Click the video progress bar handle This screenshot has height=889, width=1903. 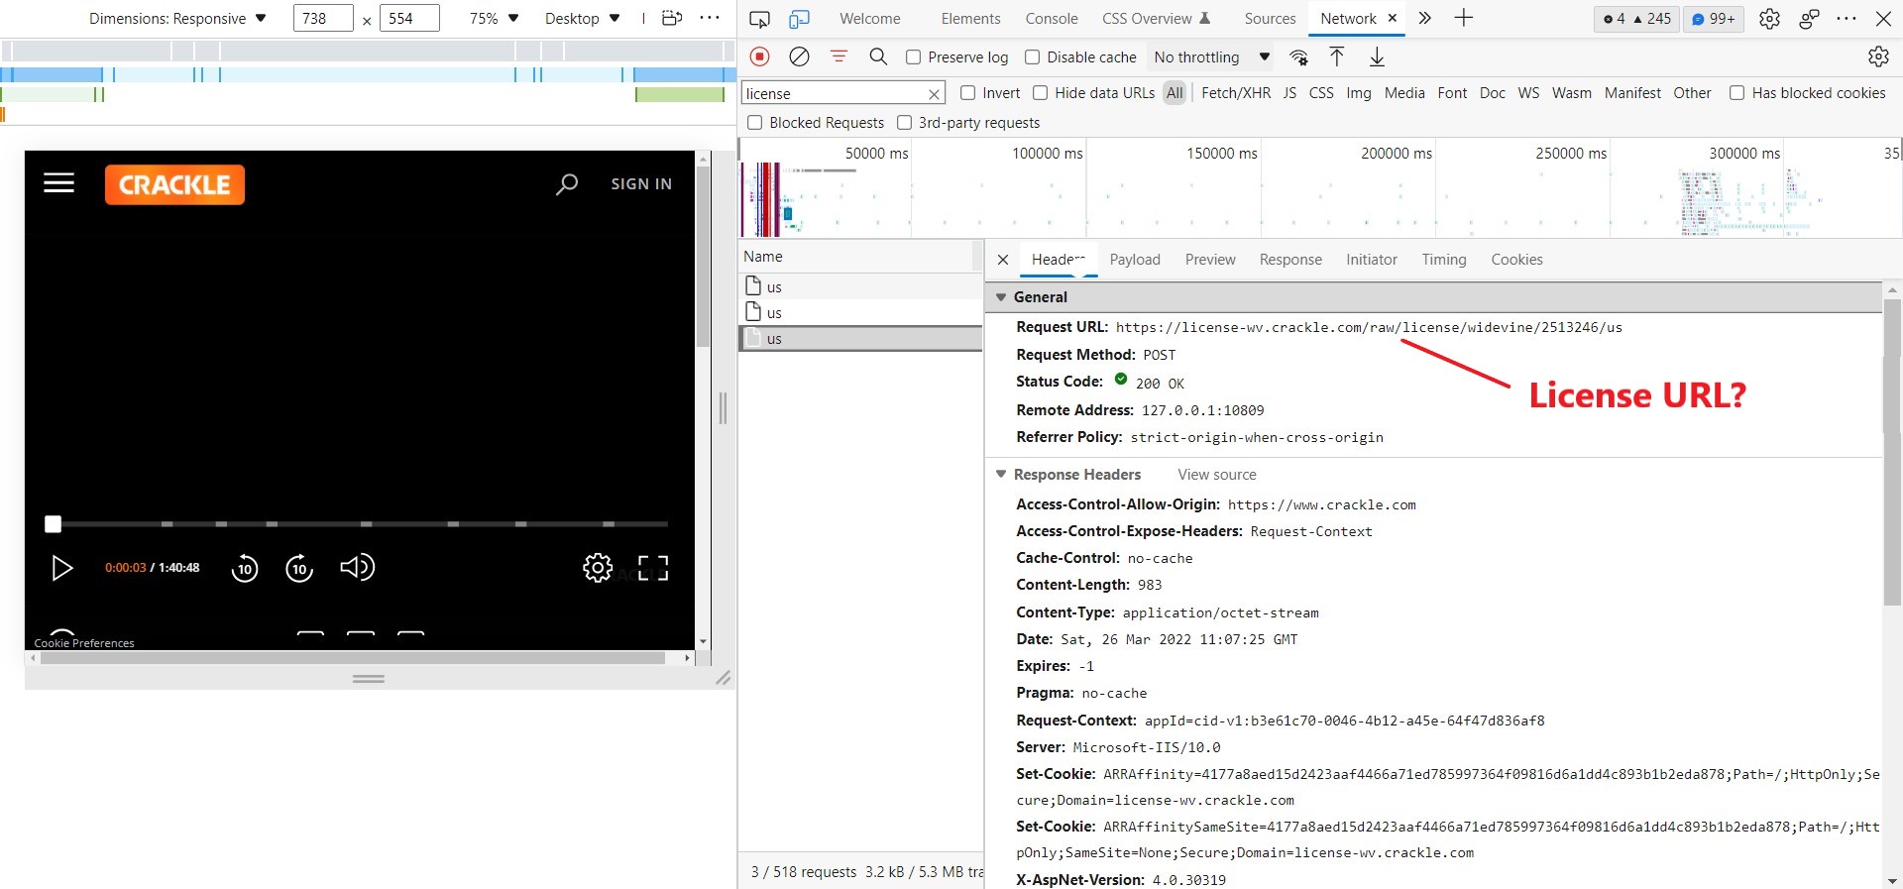[x=54, y=523]
